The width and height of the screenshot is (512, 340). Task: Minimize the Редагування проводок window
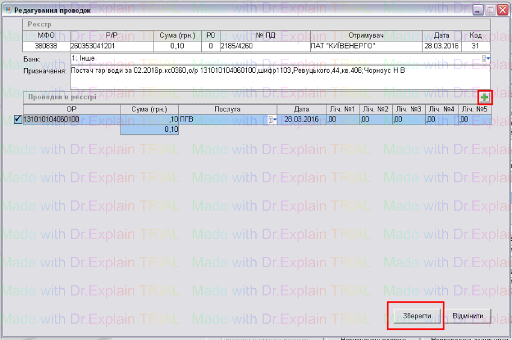(x=478, y=10)
